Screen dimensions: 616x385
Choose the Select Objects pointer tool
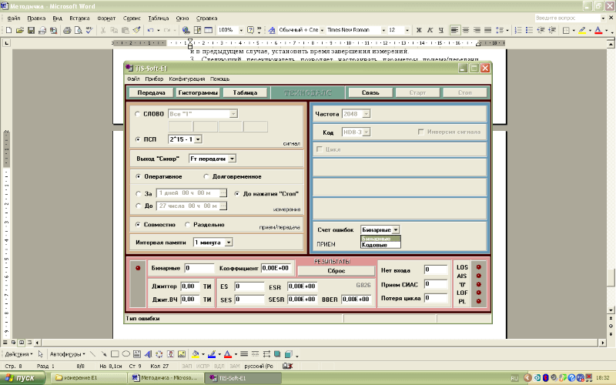tap(40, 354)
